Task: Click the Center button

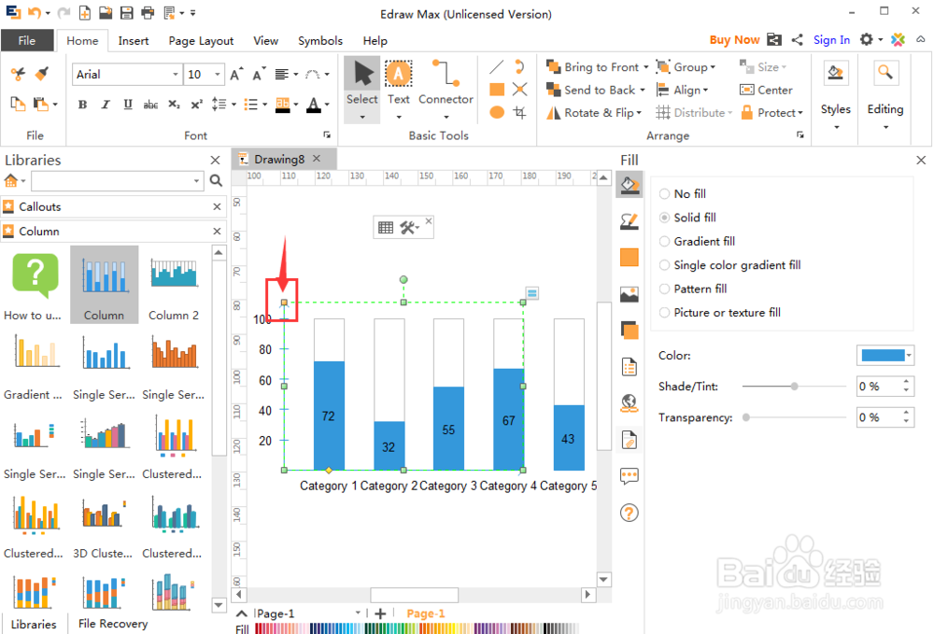Action: click(766, 90)
